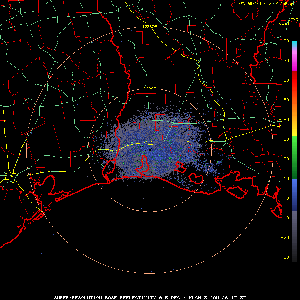The image size is (300, 300).
Task: Select the 20 value on the dBZ scale
Action: click(x=286, y=159)
